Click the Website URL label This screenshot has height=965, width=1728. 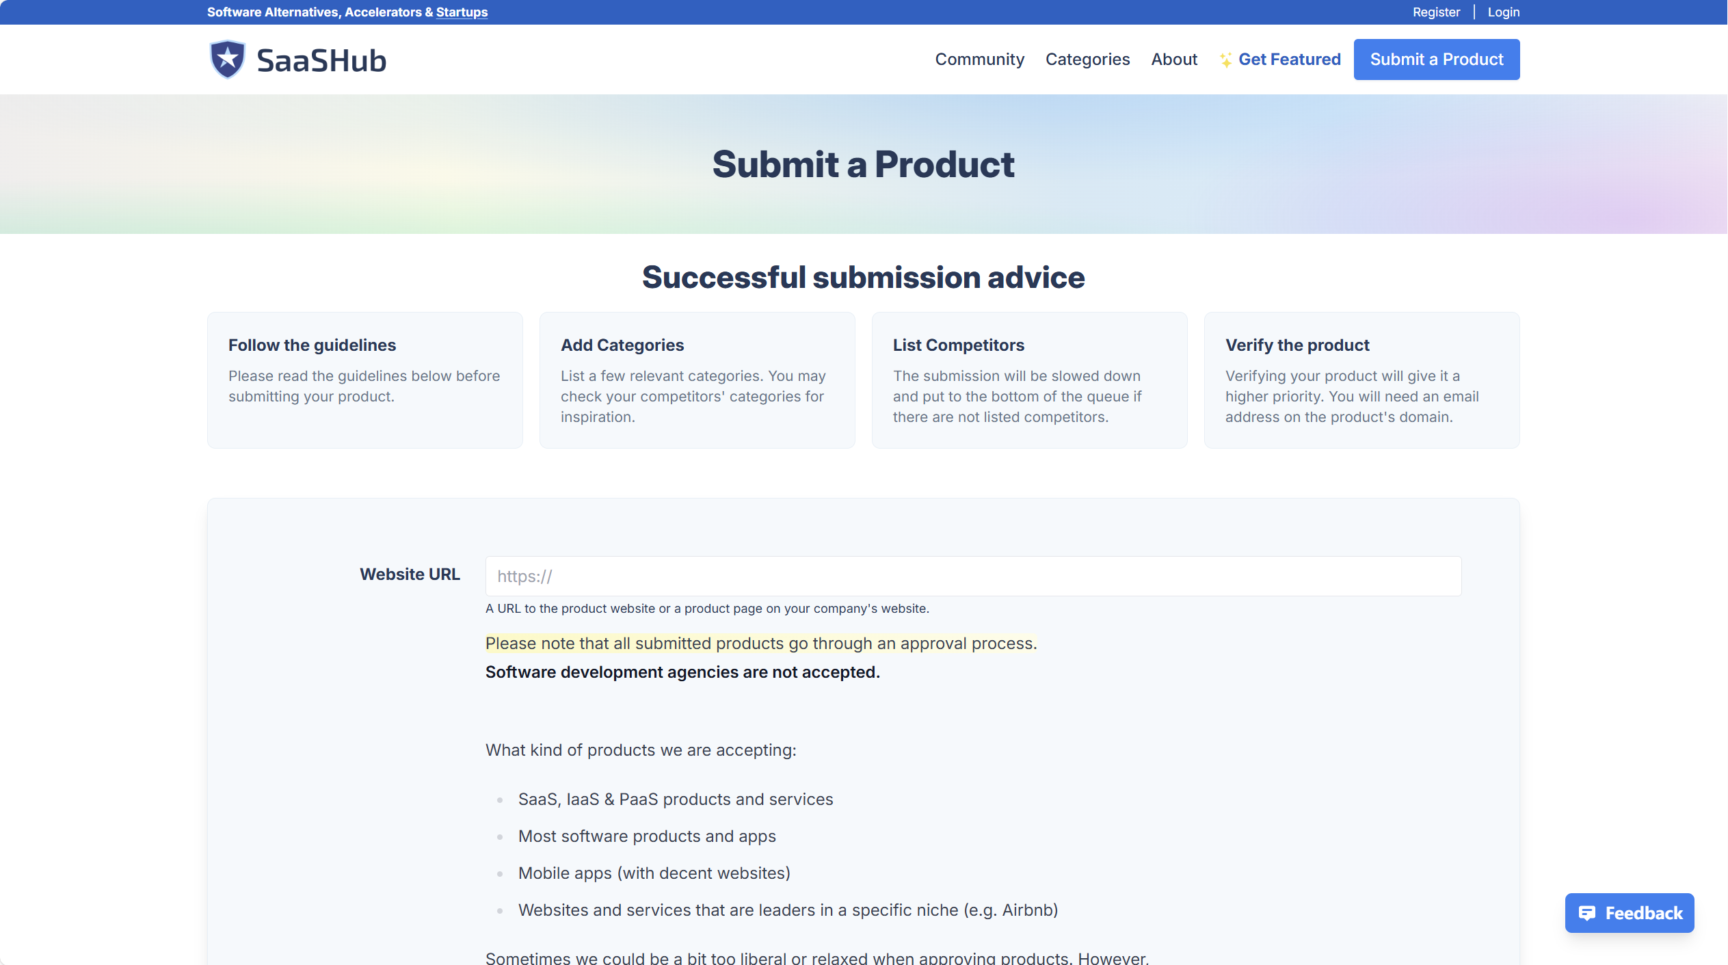tap(410, 574)
